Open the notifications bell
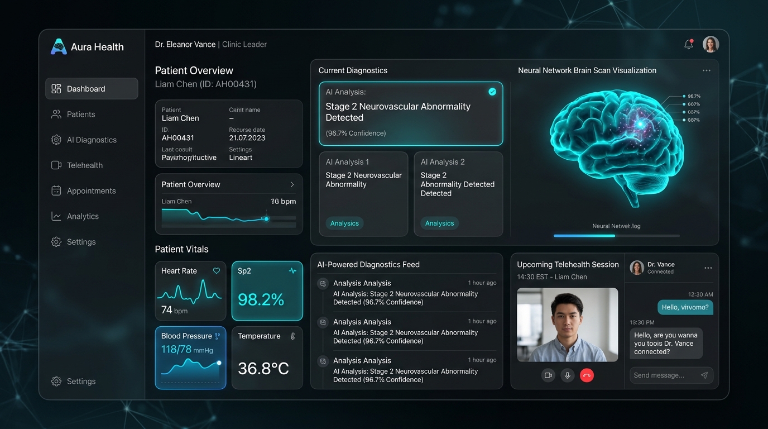 (x=689, y=44)
